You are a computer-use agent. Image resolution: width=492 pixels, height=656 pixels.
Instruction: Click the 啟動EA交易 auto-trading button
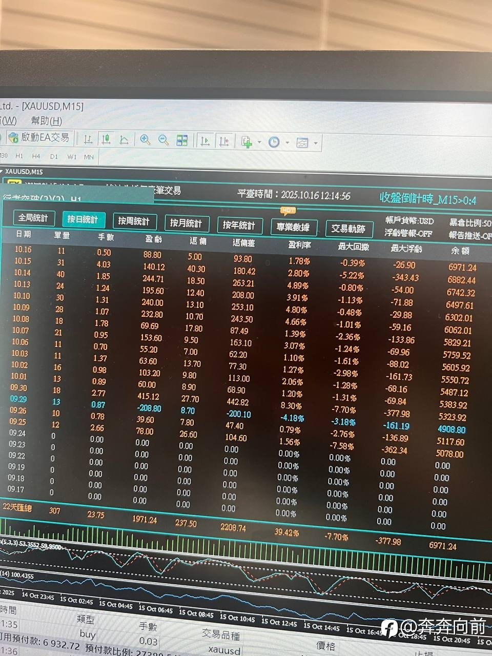(39, 137)
